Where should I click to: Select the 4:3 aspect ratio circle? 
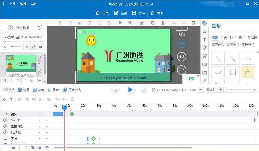(181, 57)
